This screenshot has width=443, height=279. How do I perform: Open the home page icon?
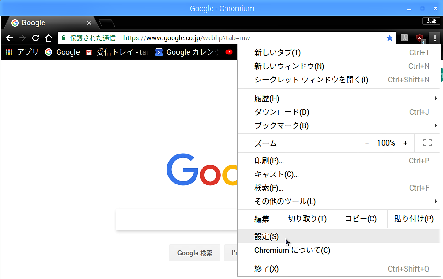[x=49, y=38]
